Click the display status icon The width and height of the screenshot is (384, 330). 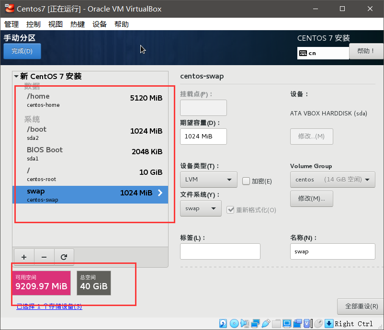(x=287, y=323)
